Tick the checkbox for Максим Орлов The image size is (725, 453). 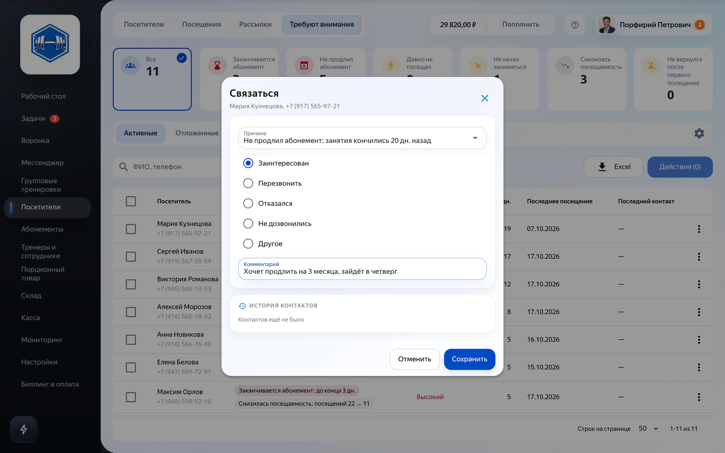tap(131, 397)
